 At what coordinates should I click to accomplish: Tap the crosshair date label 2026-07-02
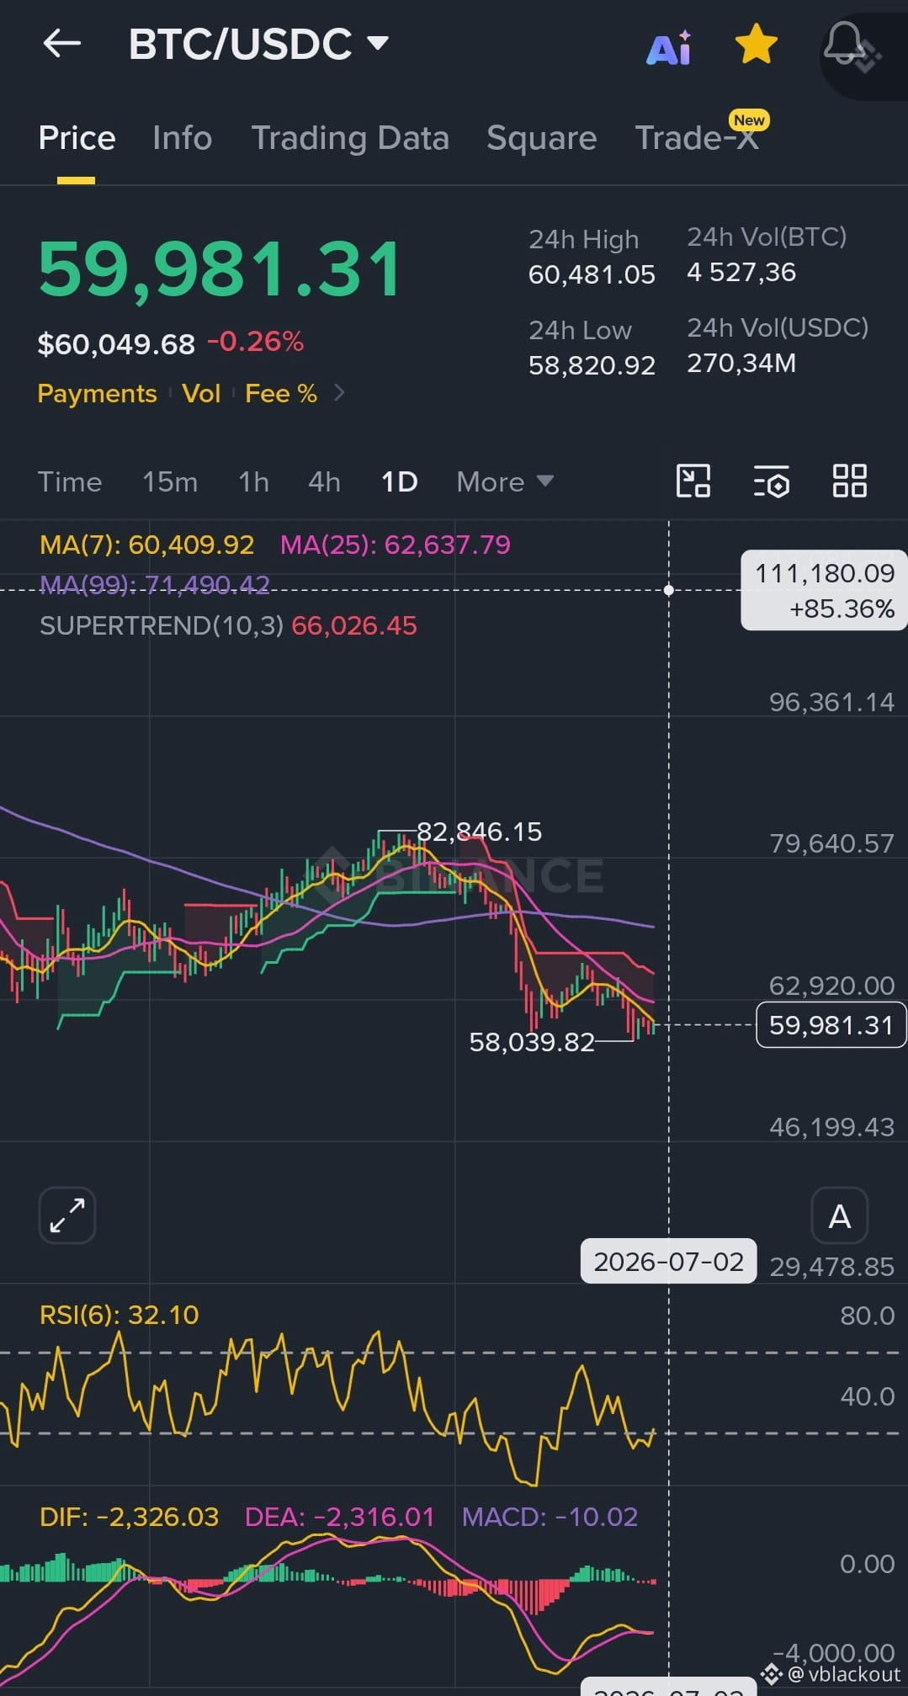click(668, 1262)
